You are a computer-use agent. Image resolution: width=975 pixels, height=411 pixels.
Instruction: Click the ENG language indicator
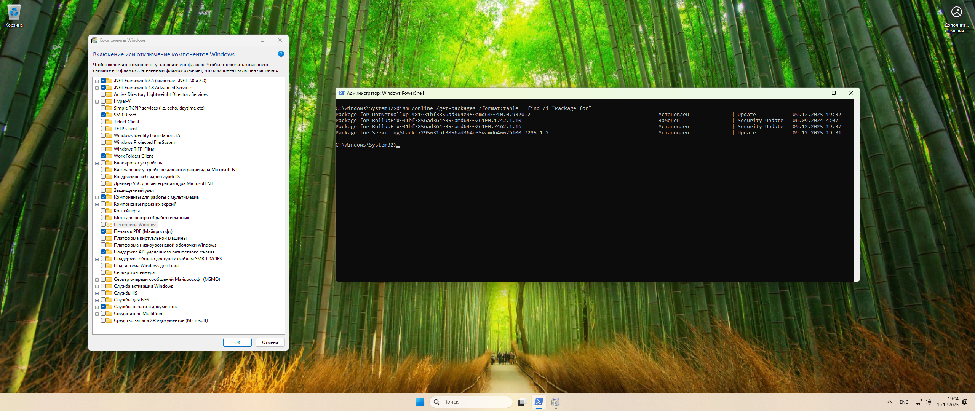pos(904,402)
